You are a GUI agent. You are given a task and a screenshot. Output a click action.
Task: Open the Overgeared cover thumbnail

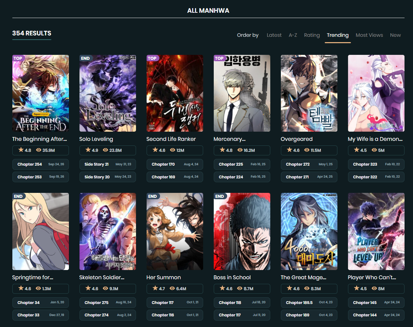click(x=309, y=93)
